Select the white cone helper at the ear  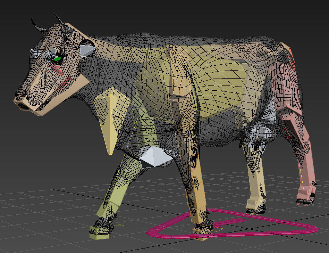(x=87, y=51)
